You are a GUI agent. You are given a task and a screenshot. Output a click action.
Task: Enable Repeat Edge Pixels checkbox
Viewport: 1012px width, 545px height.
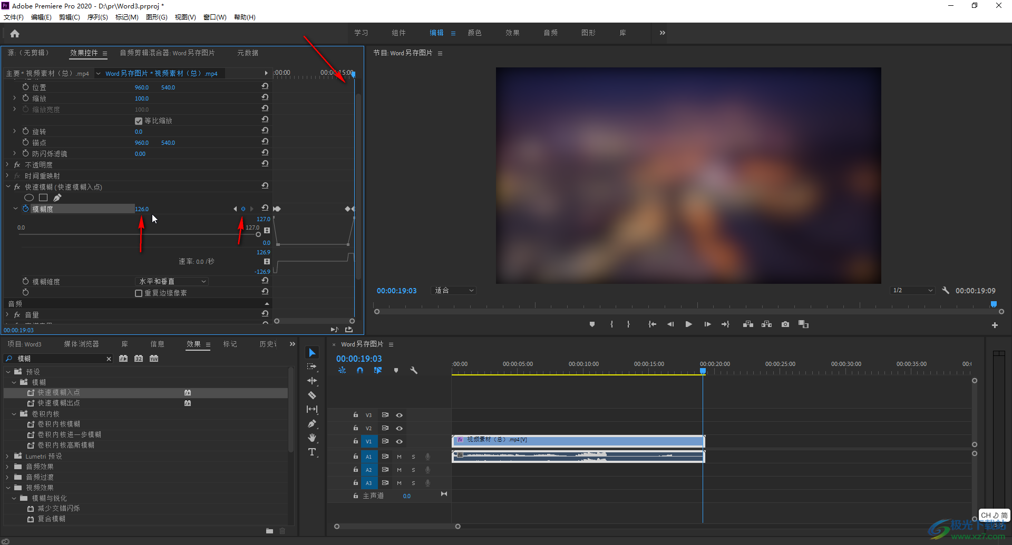pos(139,293)
